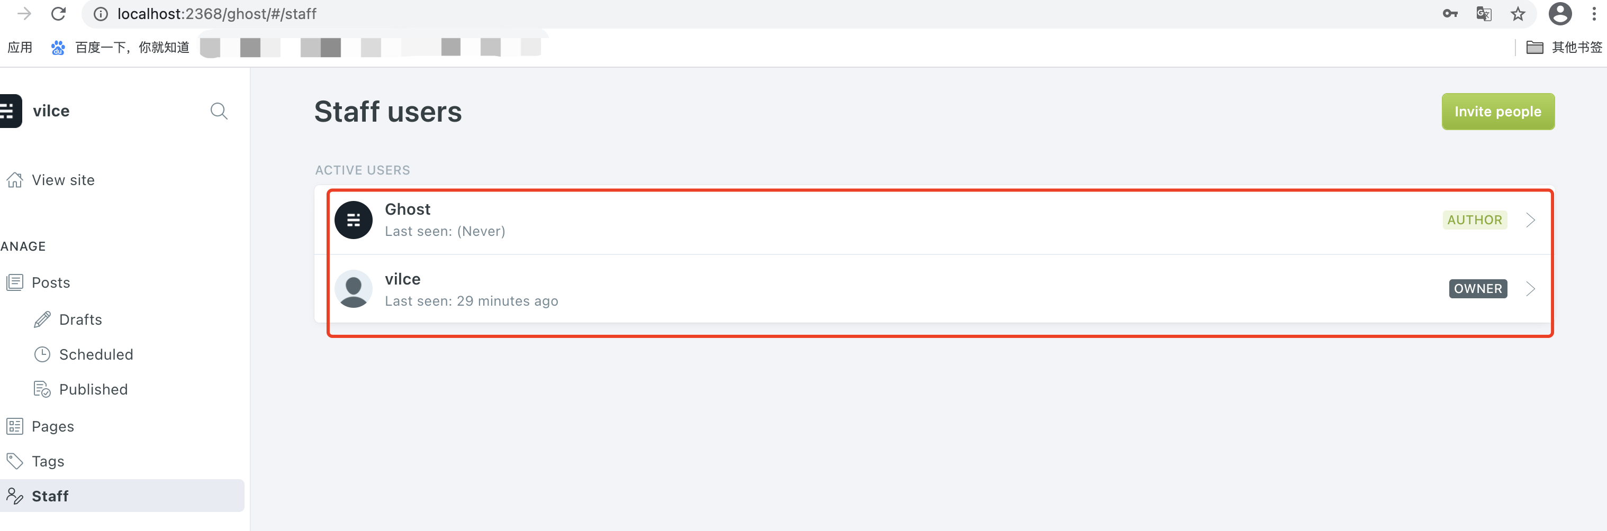The height and width of the screenshot is (531, 1607).
Task: Click the Scheduled clock icon
Action: coord(42,354)
